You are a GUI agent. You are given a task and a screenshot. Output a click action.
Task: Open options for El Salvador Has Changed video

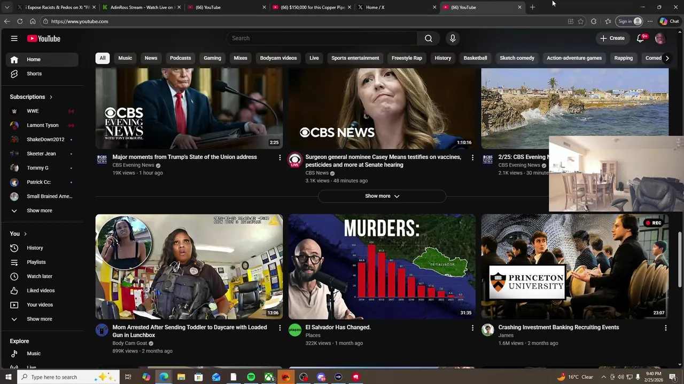pyautogui.click(x=472, y=328)
